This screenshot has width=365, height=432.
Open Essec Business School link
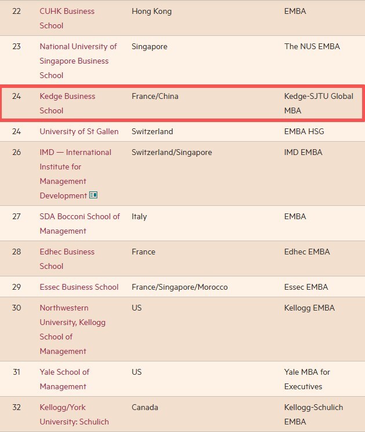coord(79,287)
